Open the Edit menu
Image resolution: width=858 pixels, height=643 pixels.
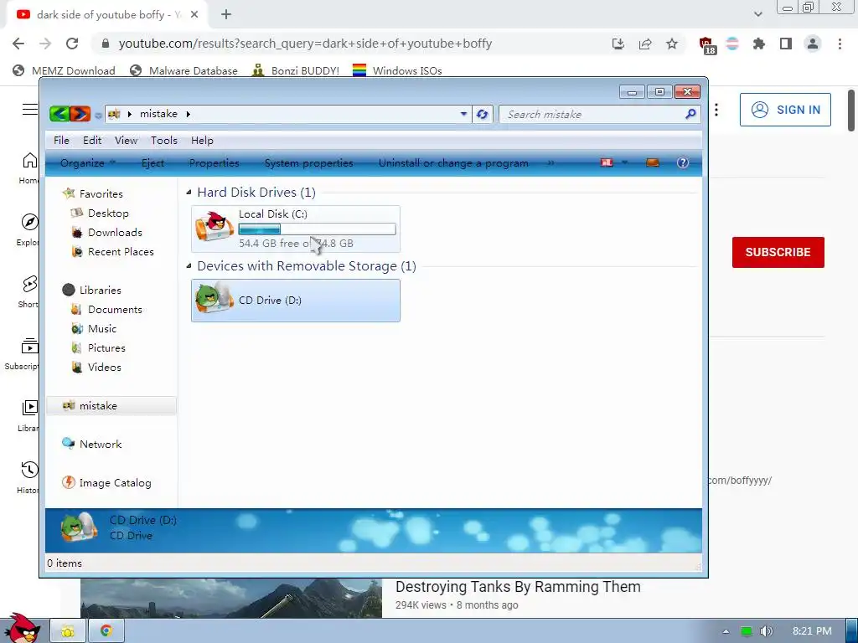click(92, 141)
